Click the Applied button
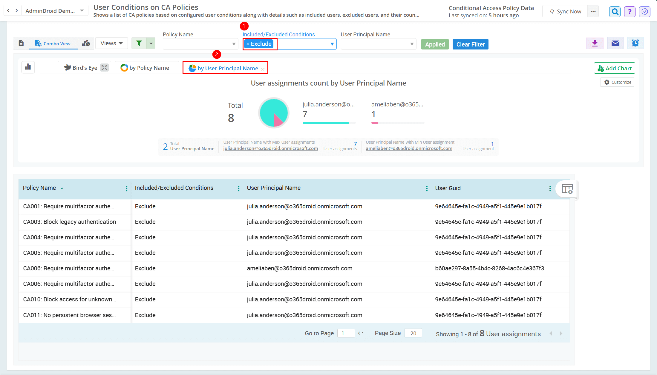This screenshot has height=375, width=657. pos(435,44)
